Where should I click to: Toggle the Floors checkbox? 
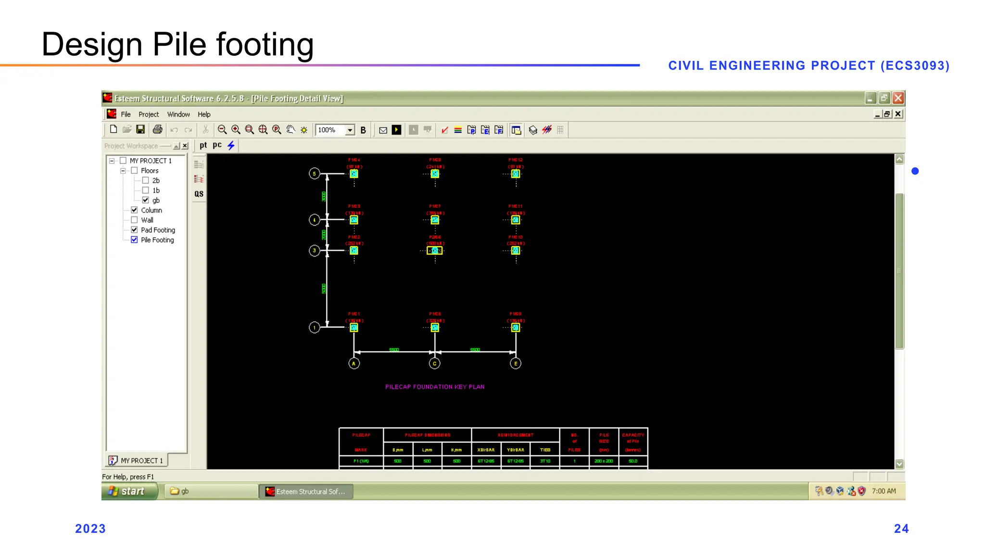click(x=134, y=170)
